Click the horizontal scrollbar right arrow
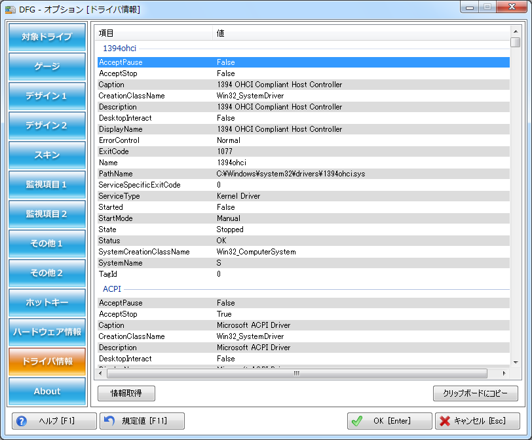The width and height of the screenshot is (532, 440). point(504,373)
